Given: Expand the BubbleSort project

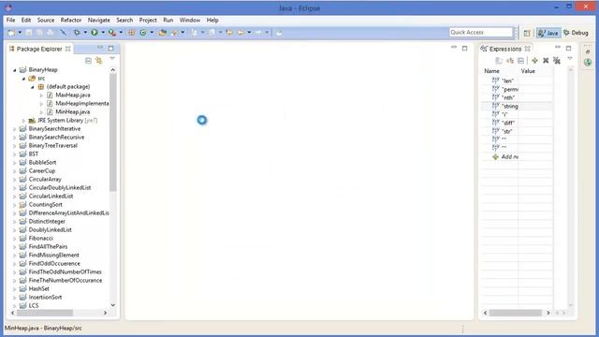Looking at the screenshot, I should click(x=15, y=162).
